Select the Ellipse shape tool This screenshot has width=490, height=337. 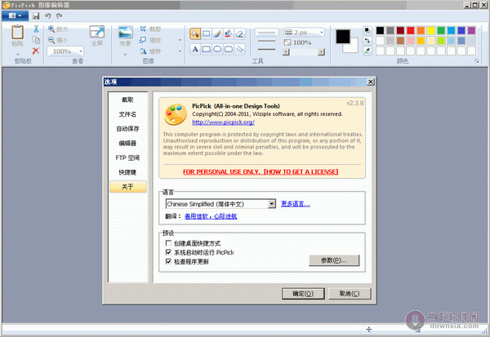point(217,49)
